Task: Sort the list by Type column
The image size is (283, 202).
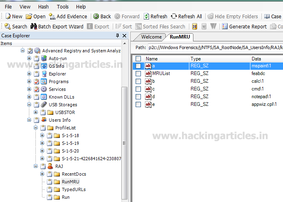Action: (x=219, y=58)
